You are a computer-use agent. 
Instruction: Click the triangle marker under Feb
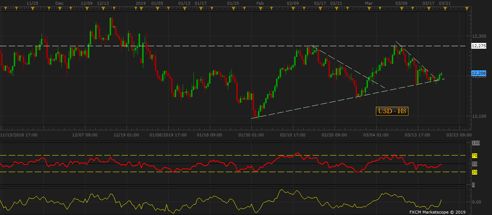260,8
